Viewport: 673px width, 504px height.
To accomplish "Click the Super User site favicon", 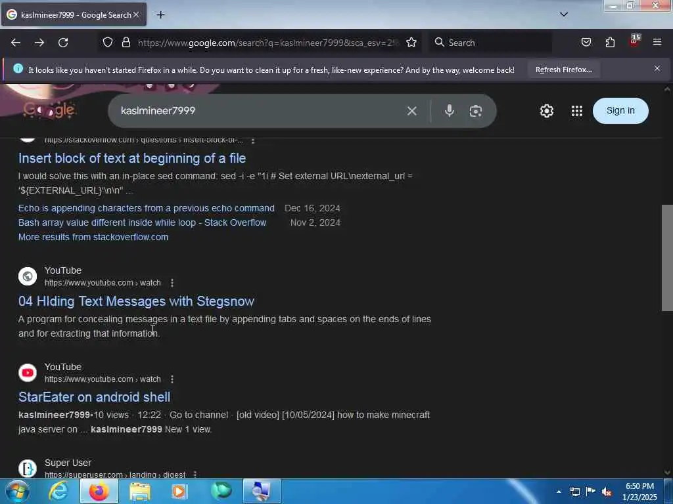I will click(x=28, y=469).
